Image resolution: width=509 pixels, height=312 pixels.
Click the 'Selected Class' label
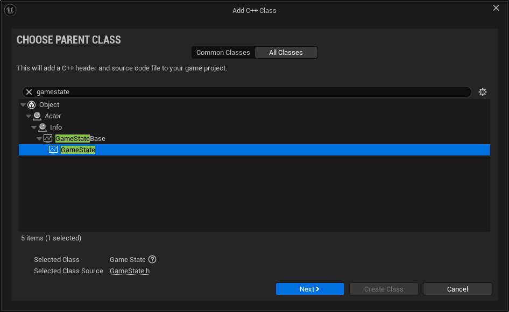click(57, 259)
